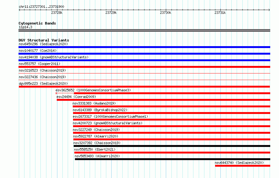This screenshot has height=178, width=279.
Task: Click the red bar for nsv3227249
Action: 171,133
